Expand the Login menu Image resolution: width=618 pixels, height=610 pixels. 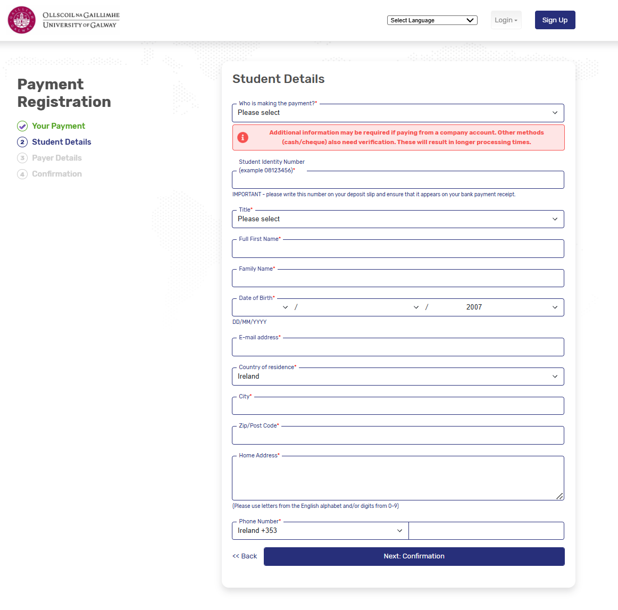506,20
